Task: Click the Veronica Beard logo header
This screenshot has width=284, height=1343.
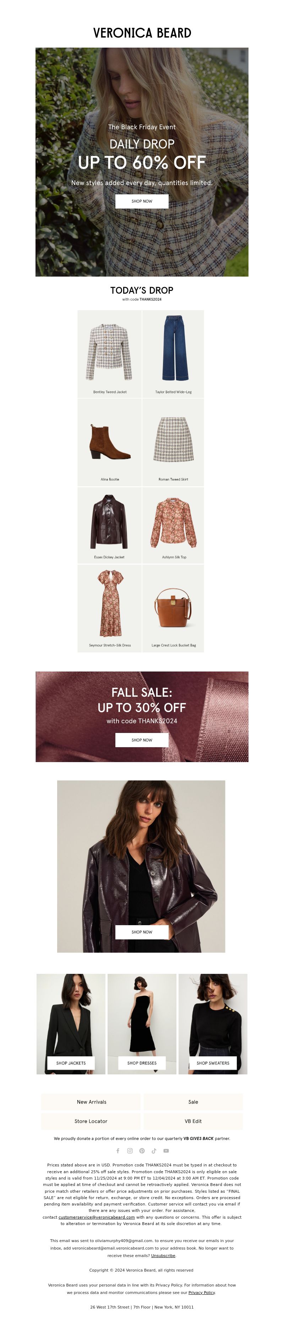Action: pyautogui.click(x=142, y=33)
